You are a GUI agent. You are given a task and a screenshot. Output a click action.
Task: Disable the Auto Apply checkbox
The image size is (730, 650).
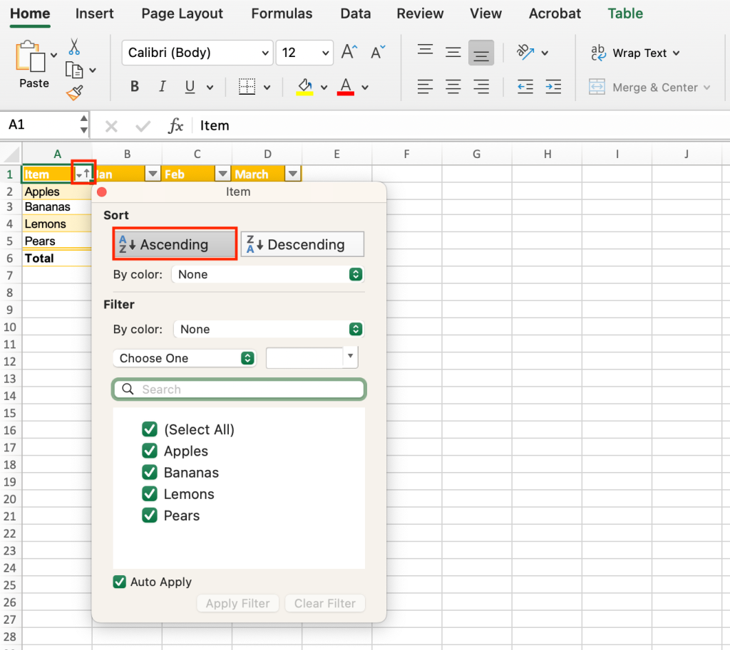(x=120, y=582)
